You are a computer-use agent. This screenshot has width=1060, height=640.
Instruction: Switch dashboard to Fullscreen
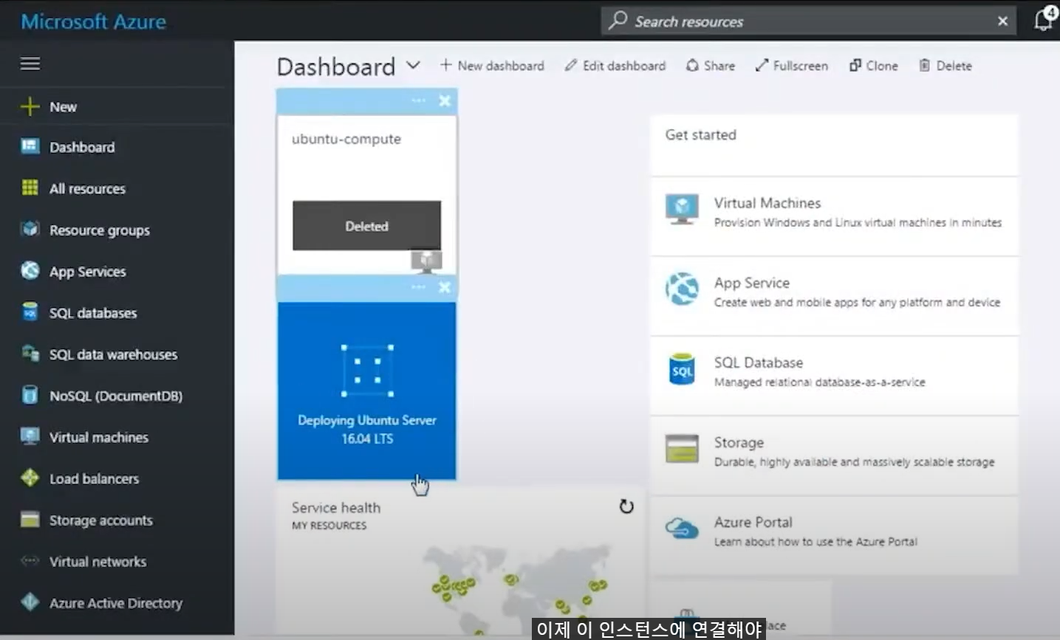tap(792, 66)
